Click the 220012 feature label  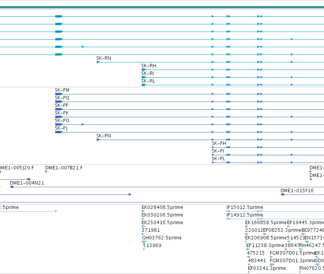click(254, 230)
